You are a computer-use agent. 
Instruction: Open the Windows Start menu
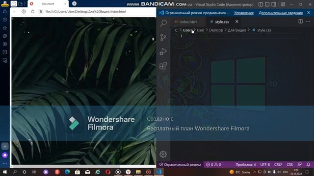(x=5, y=172)
